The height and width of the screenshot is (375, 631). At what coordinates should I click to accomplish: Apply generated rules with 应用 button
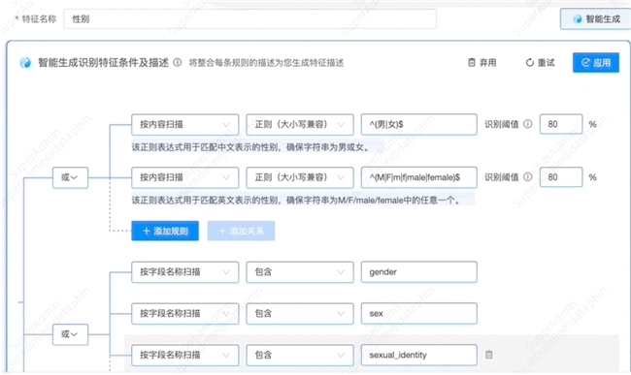[596, 63]
